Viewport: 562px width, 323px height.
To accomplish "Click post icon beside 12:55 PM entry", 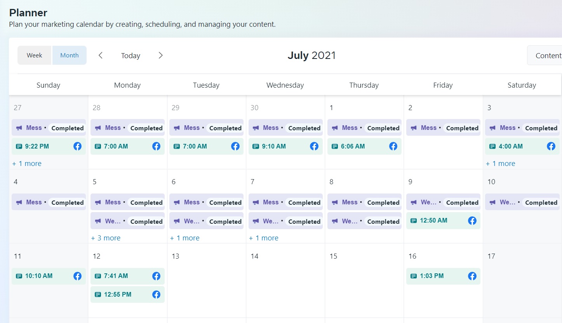I will (98, 295).
